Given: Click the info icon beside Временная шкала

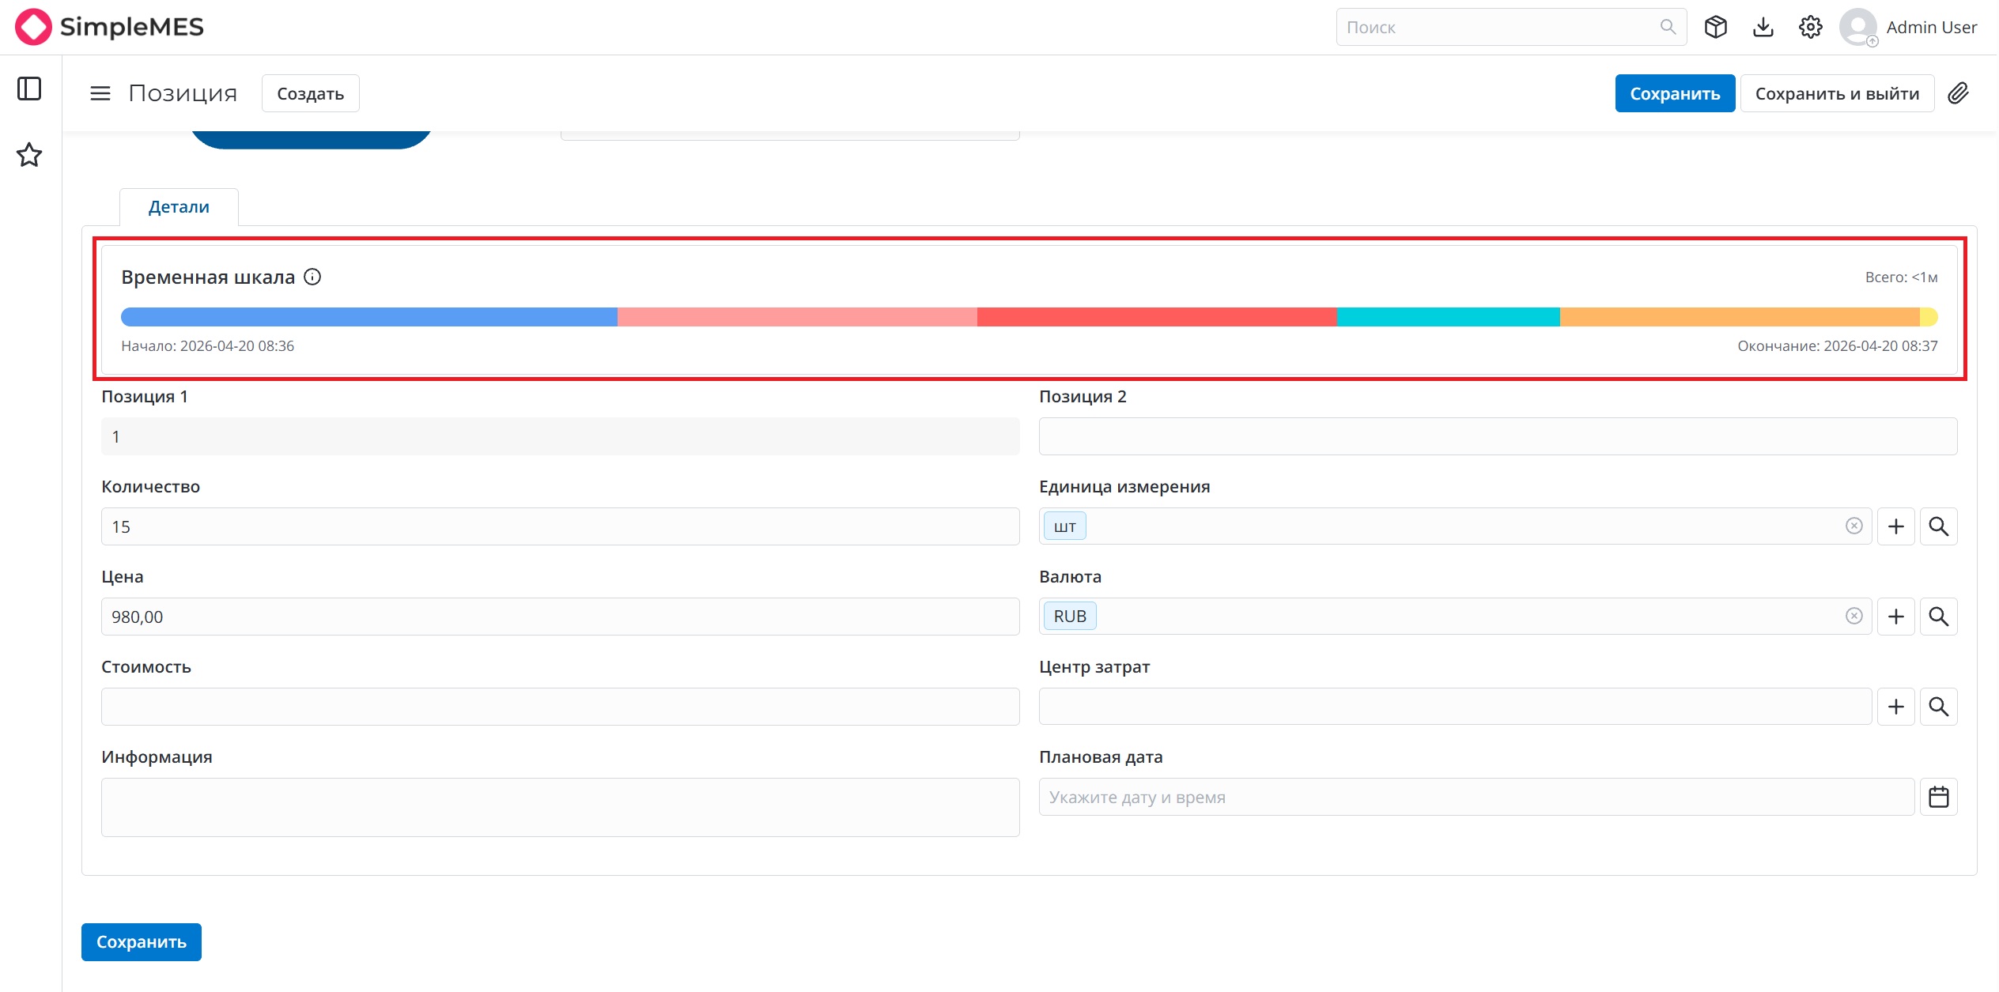Looking at the screenshot, I should coord(312,277).
